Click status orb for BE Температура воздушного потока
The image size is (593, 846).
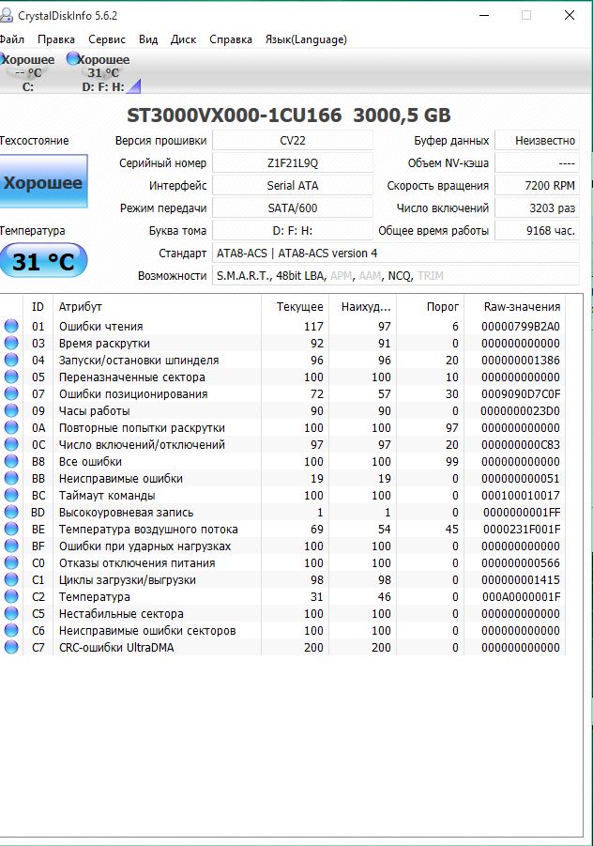click(x=11, y=529)
